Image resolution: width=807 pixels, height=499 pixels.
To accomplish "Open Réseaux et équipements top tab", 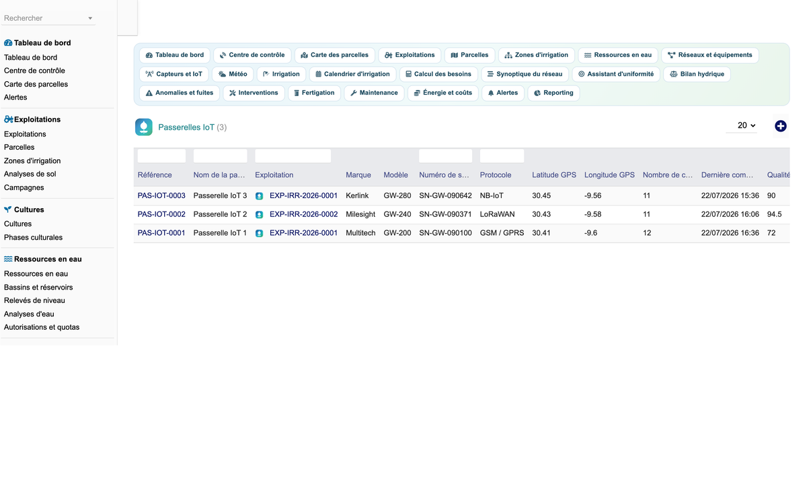I will point(710,55).
